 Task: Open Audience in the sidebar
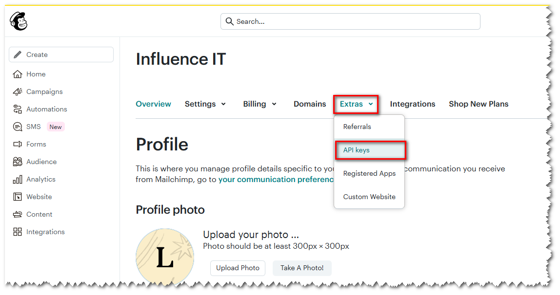tap(41, 162)
